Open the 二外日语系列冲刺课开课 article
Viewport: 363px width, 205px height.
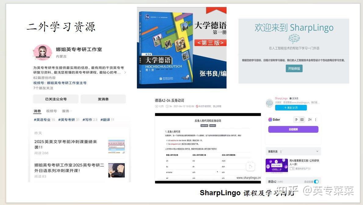(69, 168)
